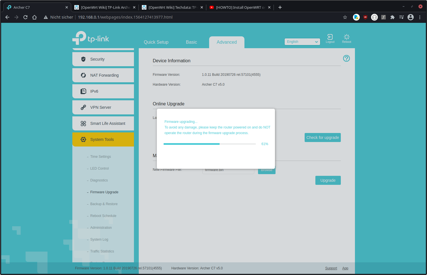Bookmark page with the star icon
The width and height of the screenshot is (427, 275).
click(x=345, y=17)
